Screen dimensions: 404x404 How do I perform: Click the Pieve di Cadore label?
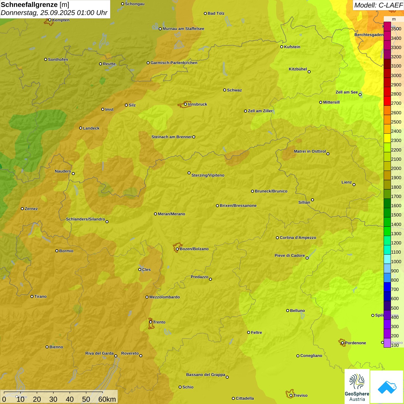[290, 255]
